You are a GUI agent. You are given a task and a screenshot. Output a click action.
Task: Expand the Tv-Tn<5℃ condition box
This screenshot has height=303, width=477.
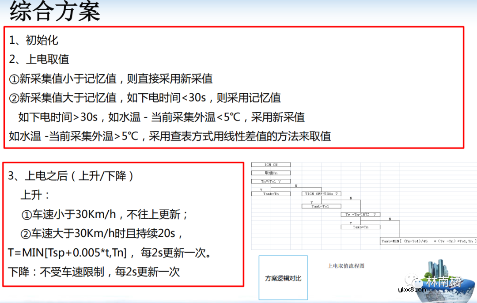(360, 215)
